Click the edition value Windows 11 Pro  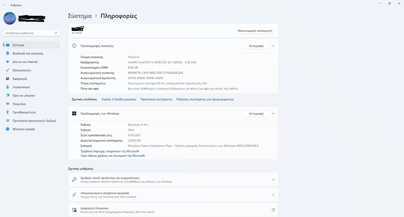pos(138,125)
